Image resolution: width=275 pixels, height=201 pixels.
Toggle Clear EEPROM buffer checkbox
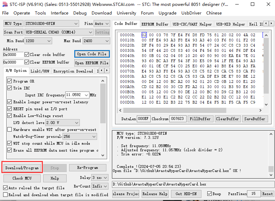(x=27, y=63)
